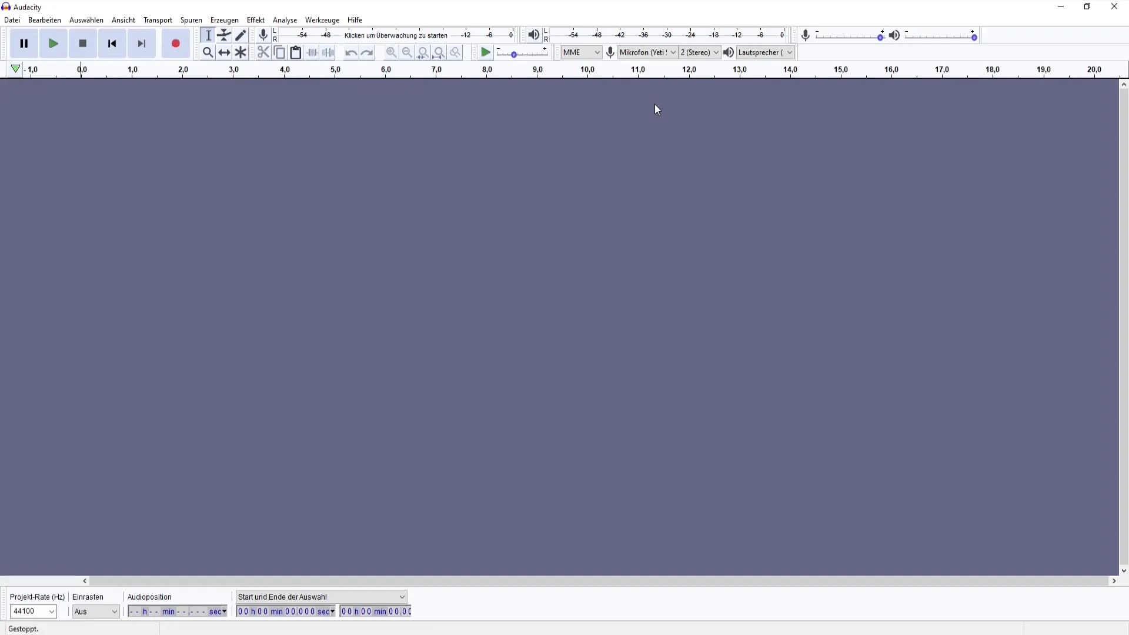Activate the Multi-tool asterisk icon
Viewport: 1129px width, 635px height.
(241, 52)
